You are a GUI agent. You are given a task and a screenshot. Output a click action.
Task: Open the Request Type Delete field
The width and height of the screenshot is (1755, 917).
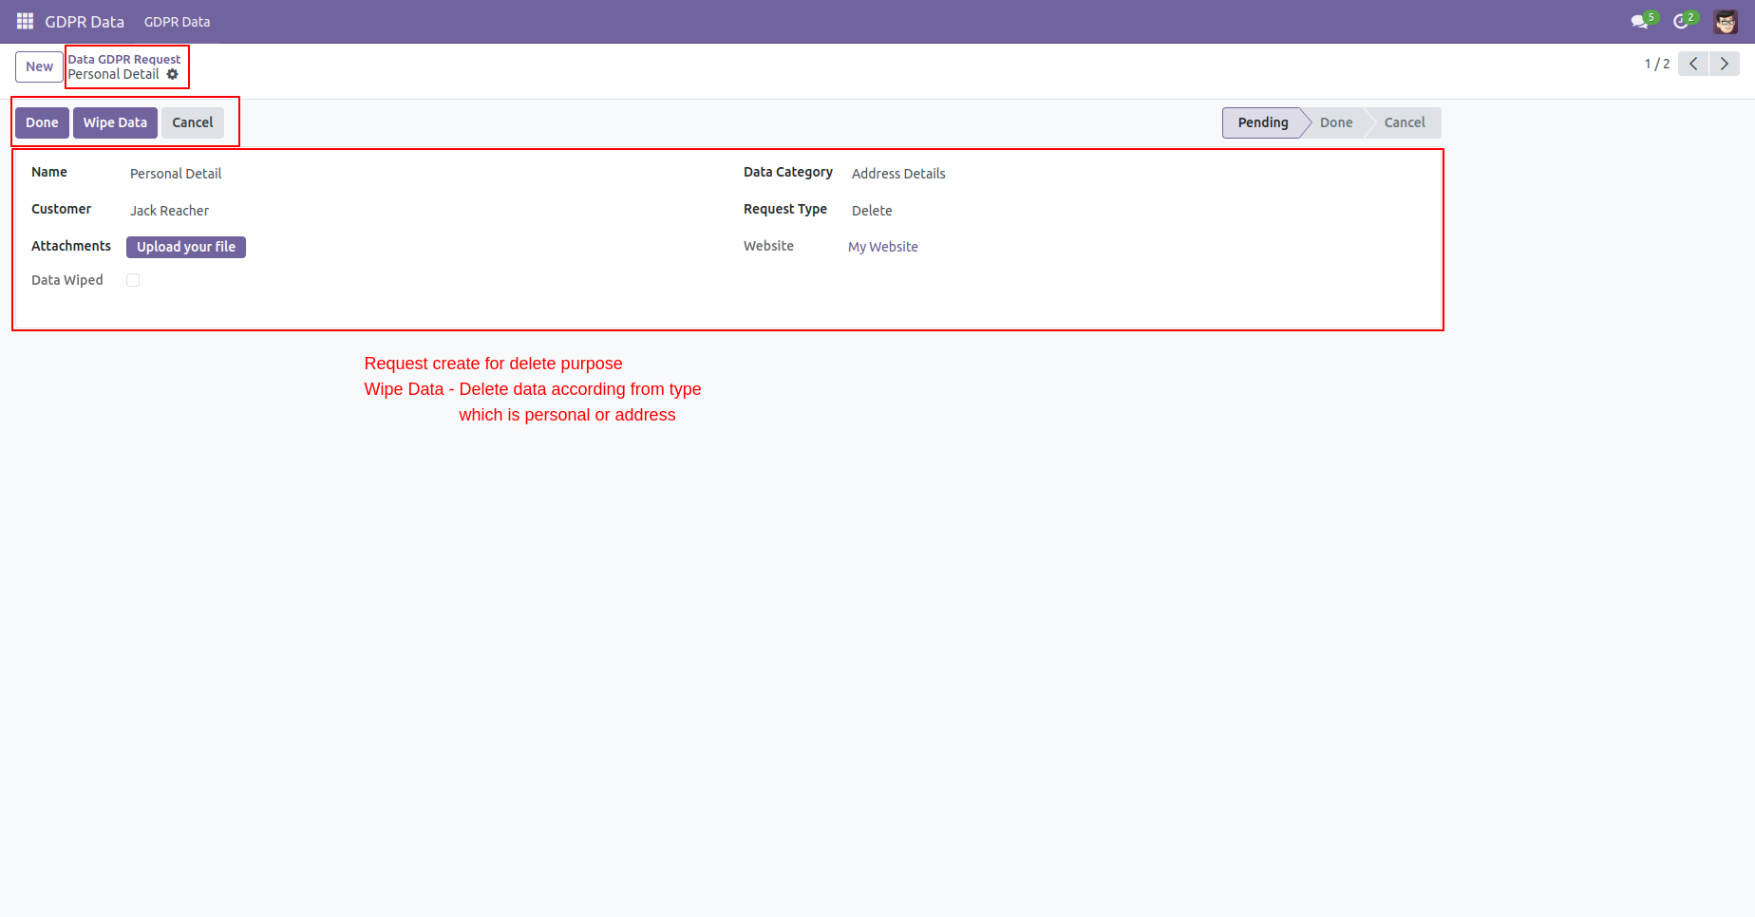point(872,211)
